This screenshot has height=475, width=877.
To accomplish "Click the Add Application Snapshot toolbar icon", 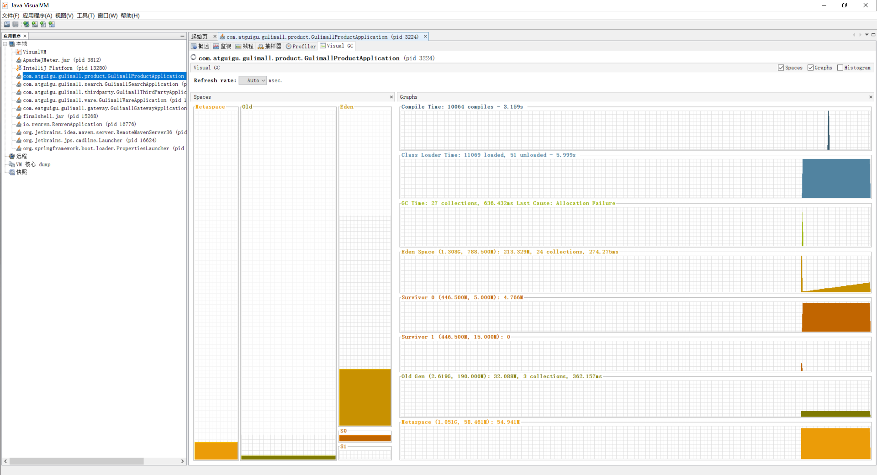I will [x=52, y=25].
